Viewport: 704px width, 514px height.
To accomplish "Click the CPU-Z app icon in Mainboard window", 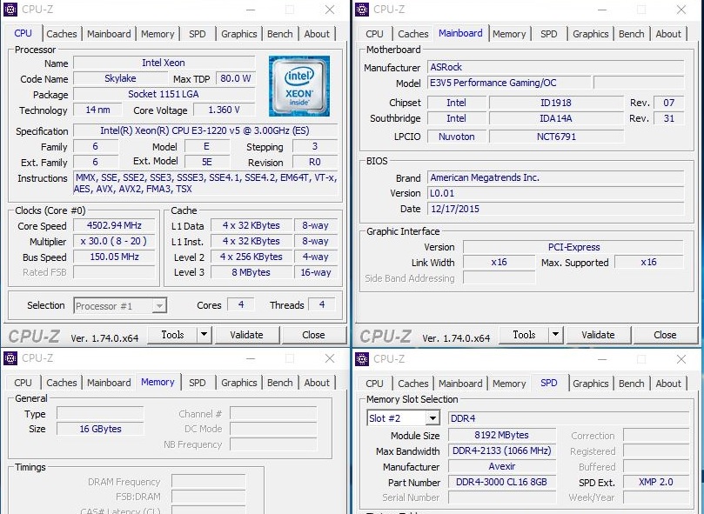I will click(x=362, y=9).
